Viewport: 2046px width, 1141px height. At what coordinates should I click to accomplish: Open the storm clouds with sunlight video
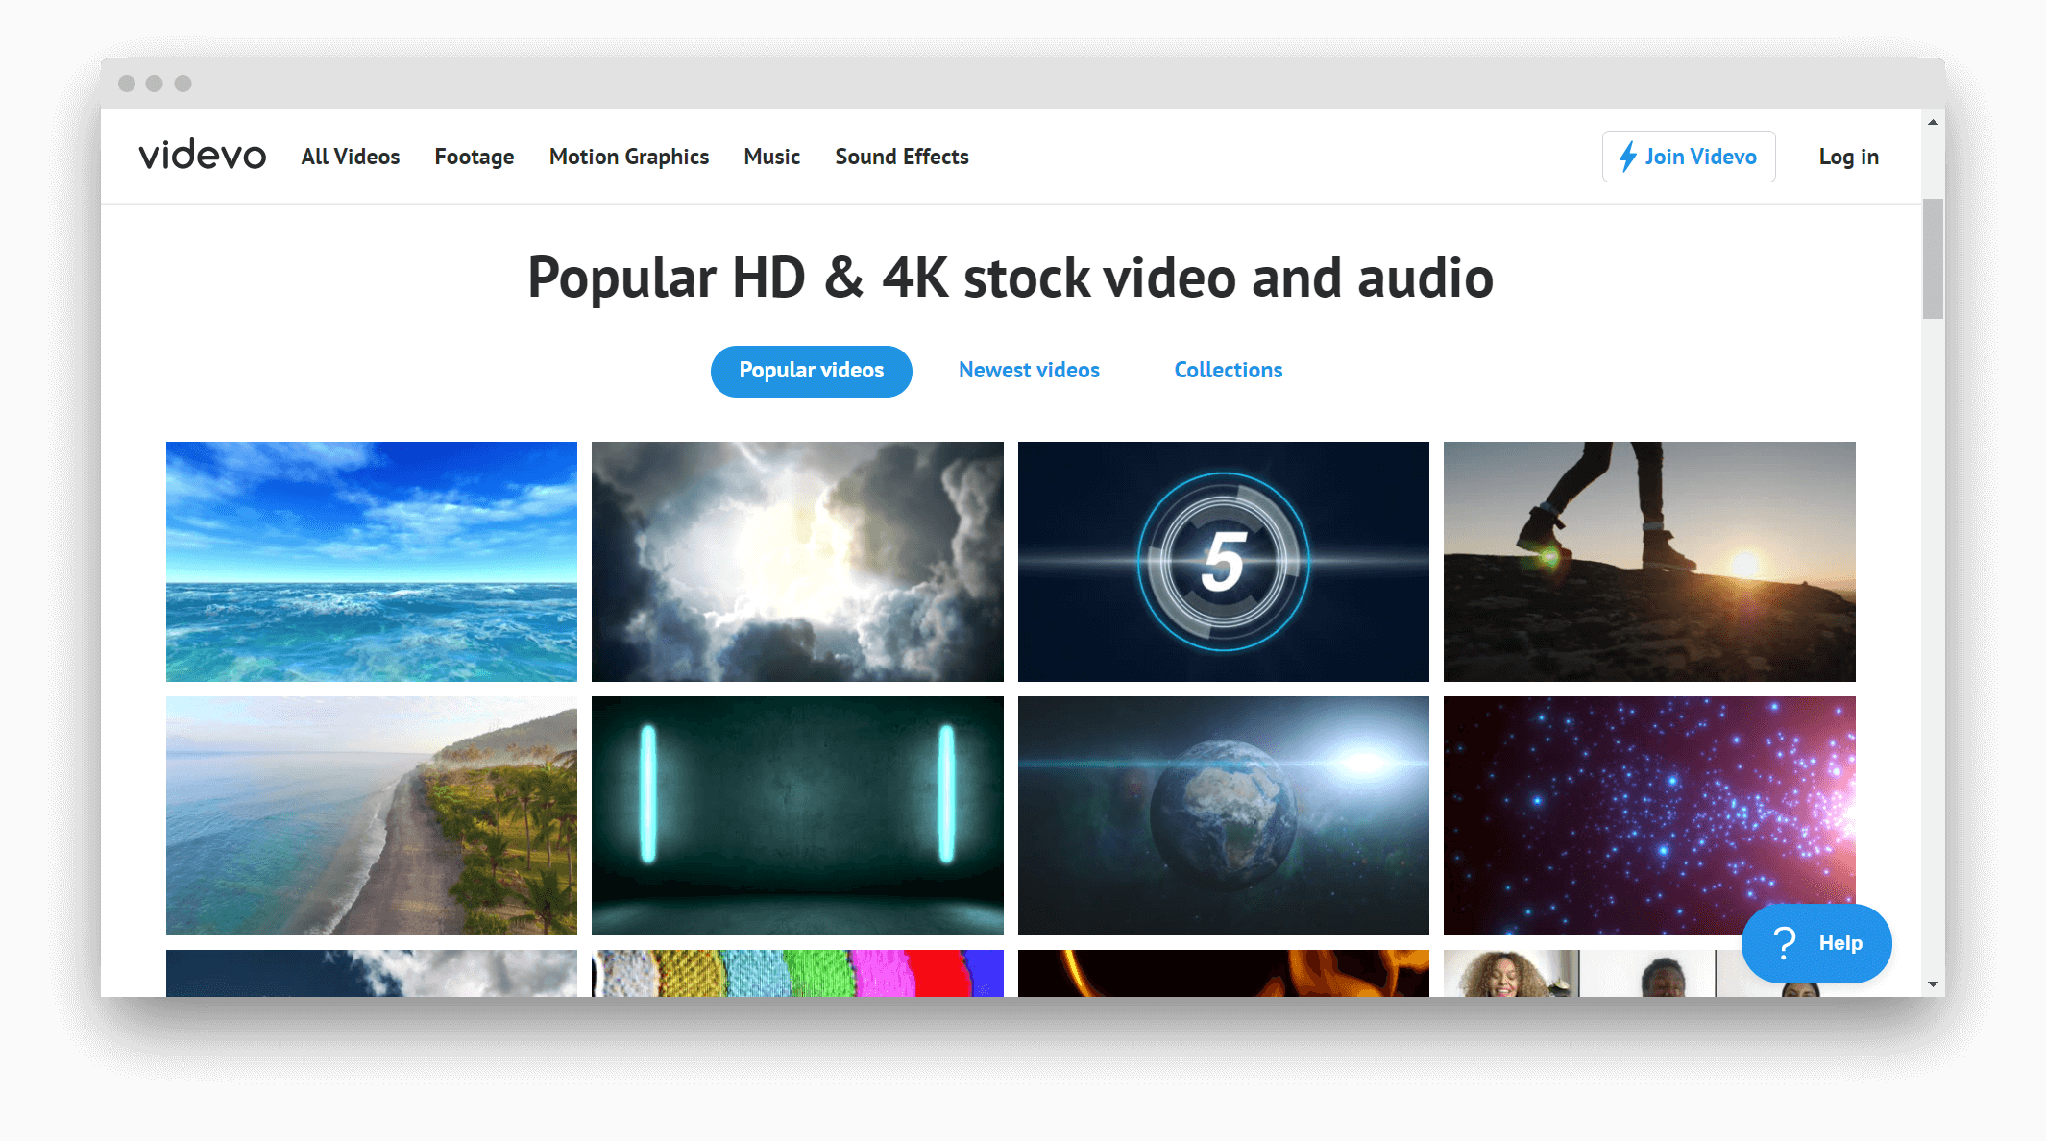(x=797, y=562)
